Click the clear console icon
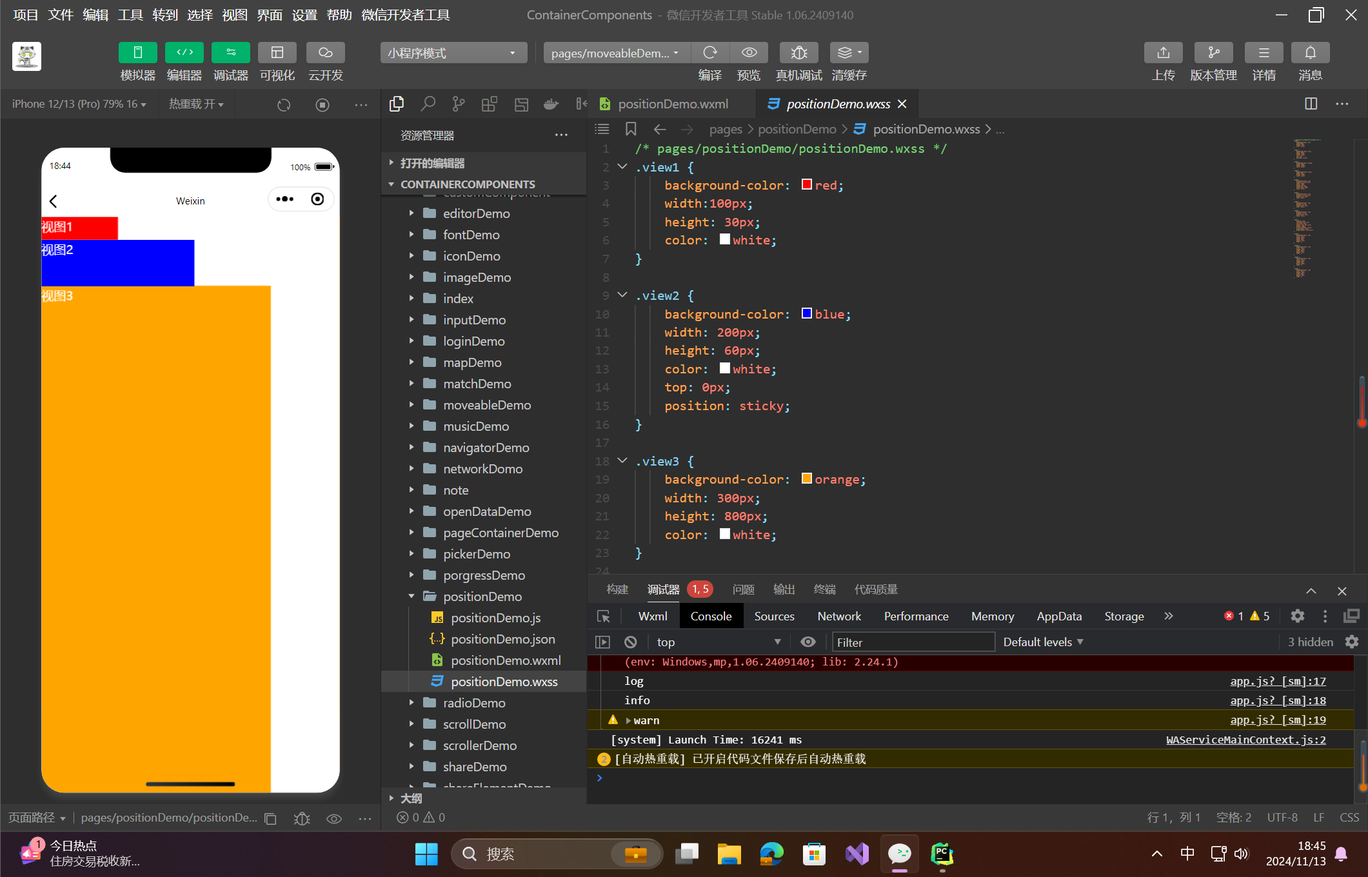The image size is (1368, 877). pos(630,642)
